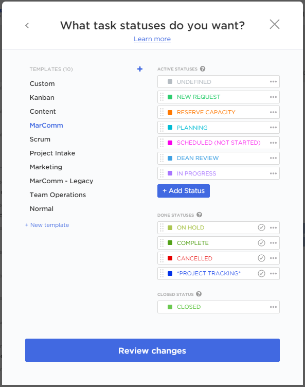This screenshot has height=387, width=305.
Task: Open options menu for RESERVE CAPACITY
Action: click(x=273, y=112)
